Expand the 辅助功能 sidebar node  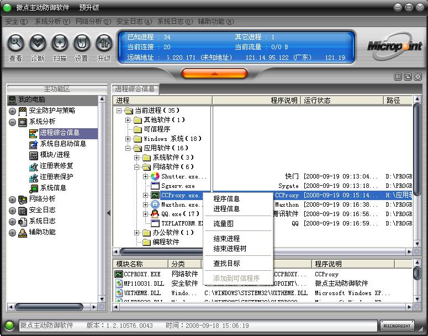tap(12, 233)
